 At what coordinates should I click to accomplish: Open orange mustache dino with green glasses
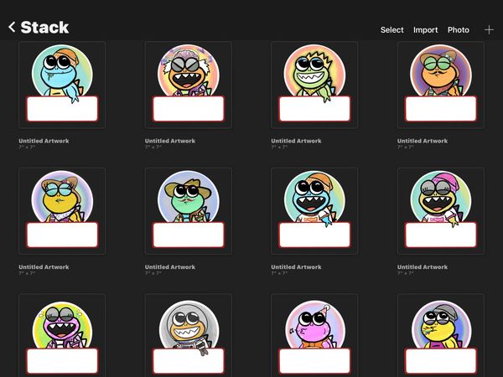(441, 85)
